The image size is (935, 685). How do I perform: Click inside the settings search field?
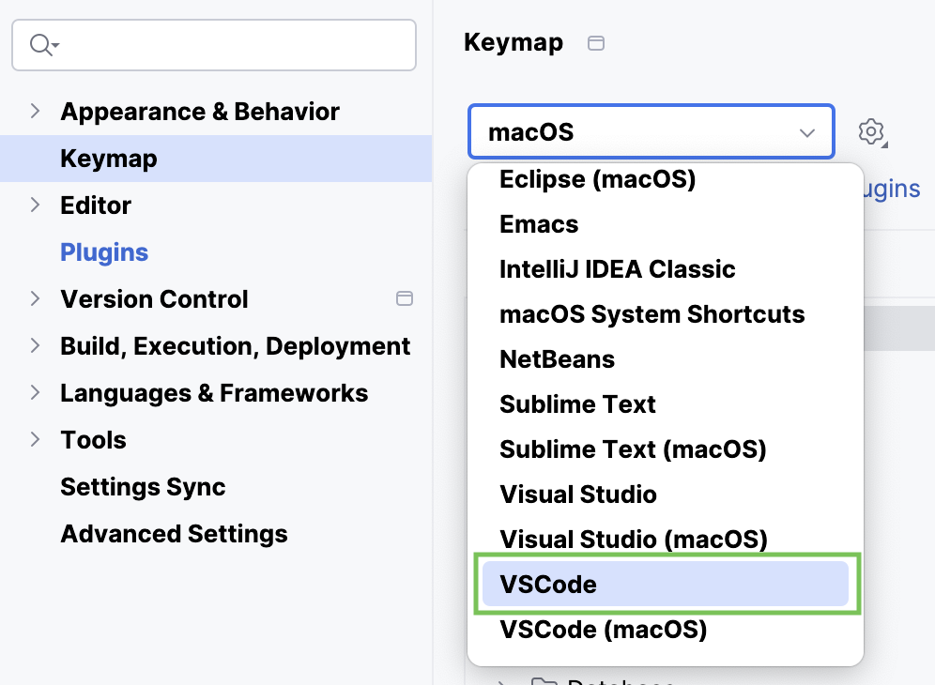213,44
